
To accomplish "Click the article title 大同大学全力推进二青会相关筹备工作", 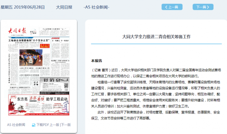I will pyautogui.click(x=156, y=37).
